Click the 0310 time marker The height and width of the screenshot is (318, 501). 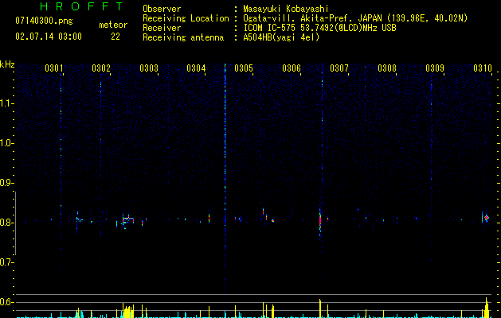pyautogui.click(x=483, y=68)
